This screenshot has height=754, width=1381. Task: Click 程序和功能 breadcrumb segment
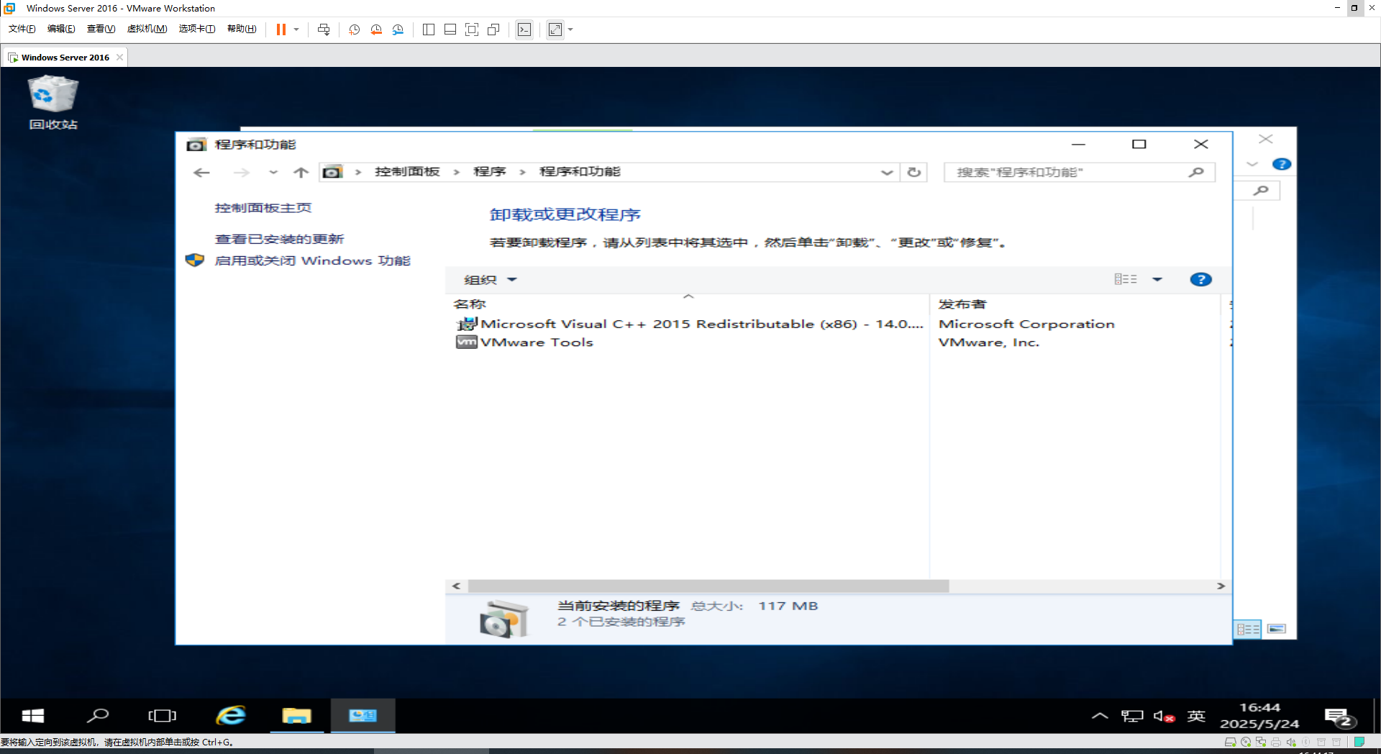[580, 172]
